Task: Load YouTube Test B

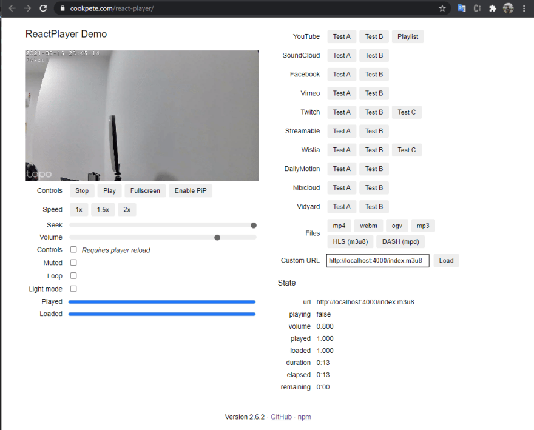Action: coord(374,36)
